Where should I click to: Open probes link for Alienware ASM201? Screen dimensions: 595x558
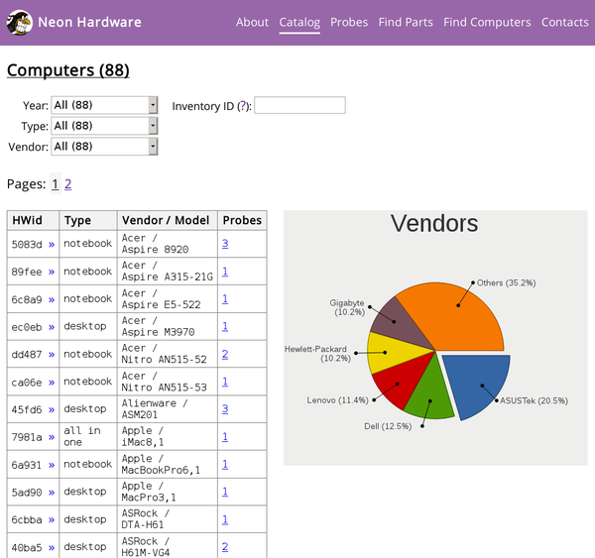[225, 409]
